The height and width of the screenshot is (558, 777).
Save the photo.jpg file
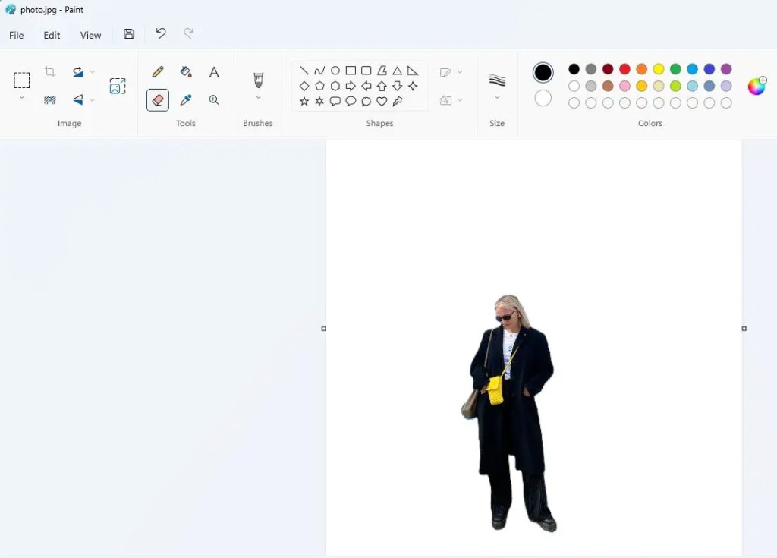point(128,33)
